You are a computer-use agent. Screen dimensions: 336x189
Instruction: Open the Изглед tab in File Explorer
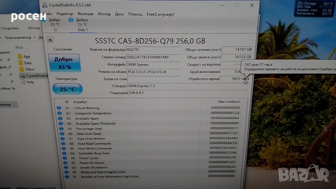[34, 28]
